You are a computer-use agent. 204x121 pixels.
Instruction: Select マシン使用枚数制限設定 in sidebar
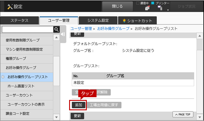point(26,50)
